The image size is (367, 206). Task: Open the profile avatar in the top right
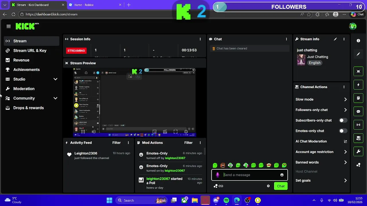tap(353, 26)
